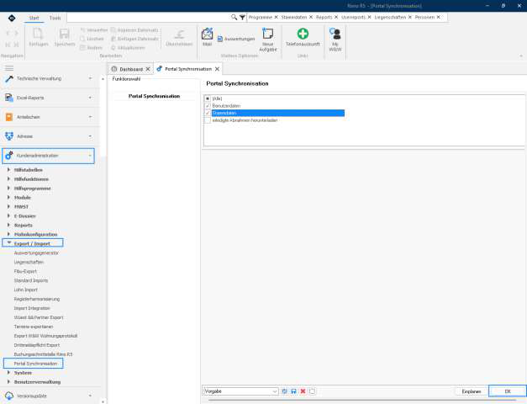Click the Versionsupdate cloud icon
The width and height of the screenshot is (527, 404).
(x=9, y=396)
